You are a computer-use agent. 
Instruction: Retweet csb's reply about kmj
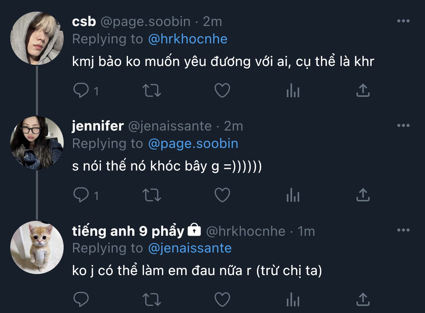[x=152, y=91]
